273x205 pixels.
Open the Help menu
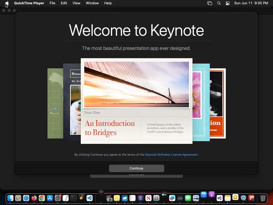click(108, 3)
